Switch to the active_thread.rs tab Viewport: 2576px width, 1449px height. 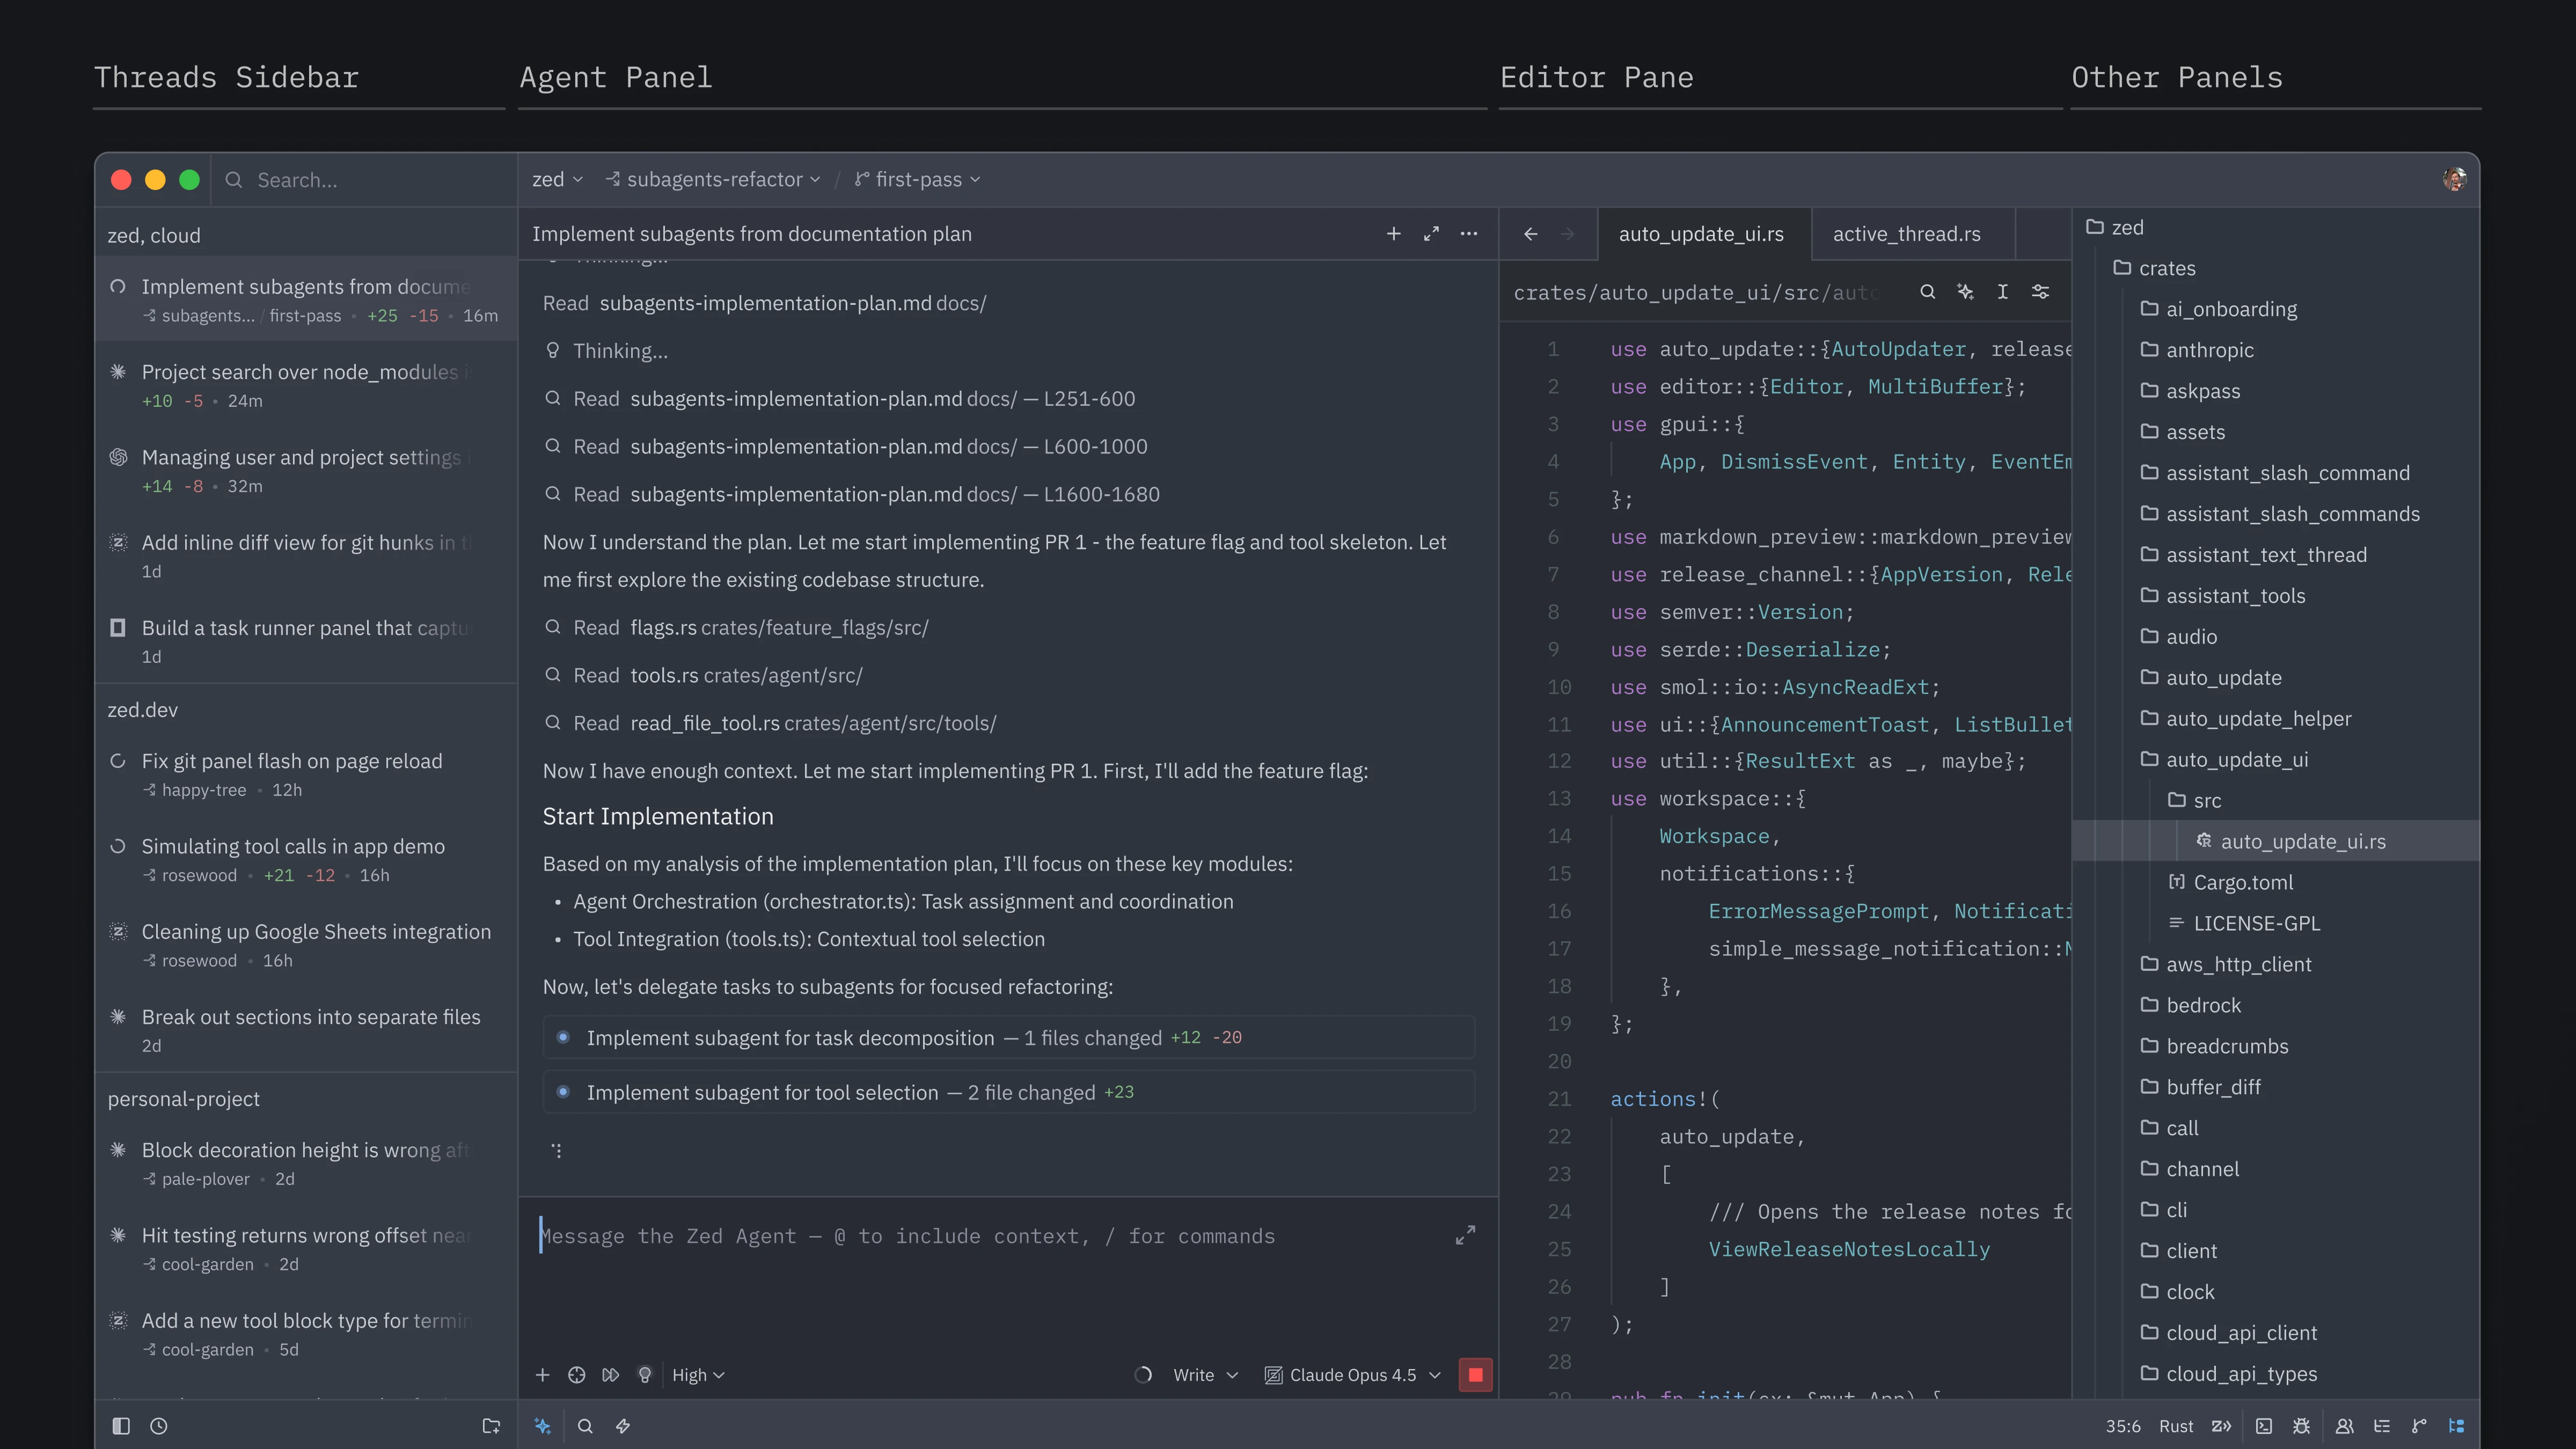point(1906,234)
